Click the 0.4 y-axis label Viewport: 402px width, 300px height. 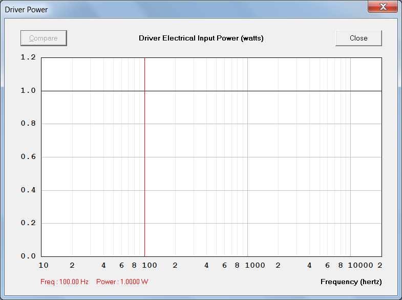pyautogui.click(x=28, y=190)
